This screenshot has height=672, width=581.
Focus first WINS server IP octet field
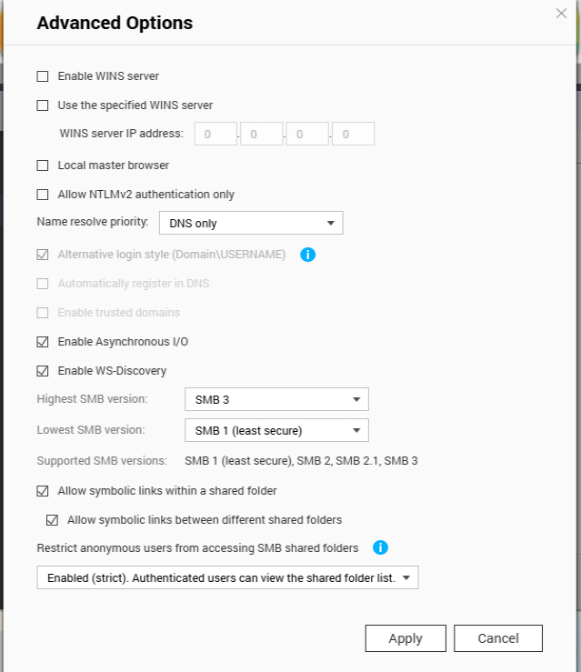[215, 134]
